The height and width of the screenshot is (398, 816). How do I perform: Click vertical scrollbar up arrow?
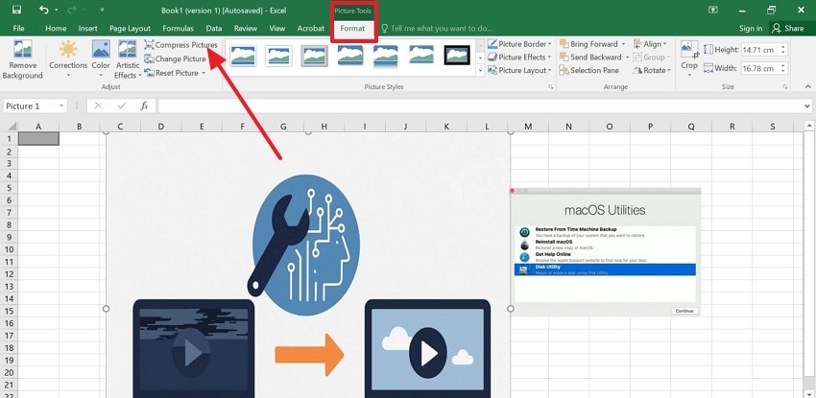(x=808, y=126)
